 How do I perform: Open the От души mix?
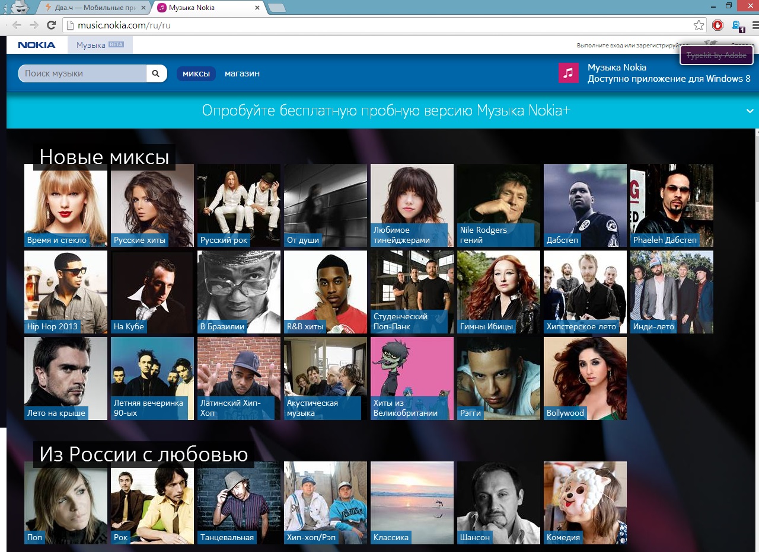click(326, 206)
